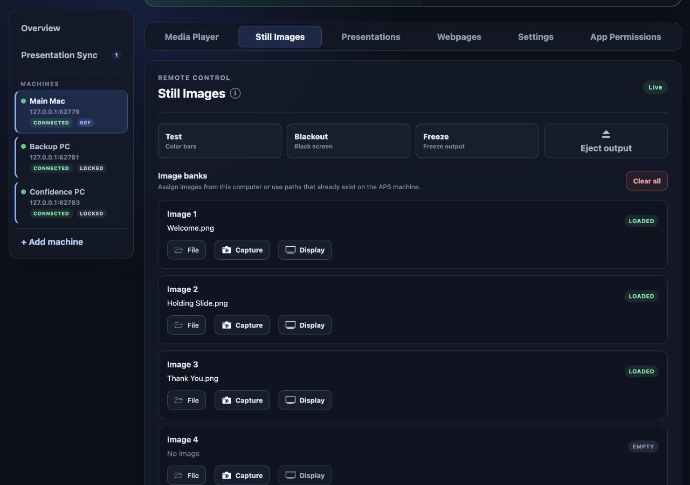Click camera icon in Image 4 Capture button
The width and height of the screenshot is (690, 485).
click(226, 475)
